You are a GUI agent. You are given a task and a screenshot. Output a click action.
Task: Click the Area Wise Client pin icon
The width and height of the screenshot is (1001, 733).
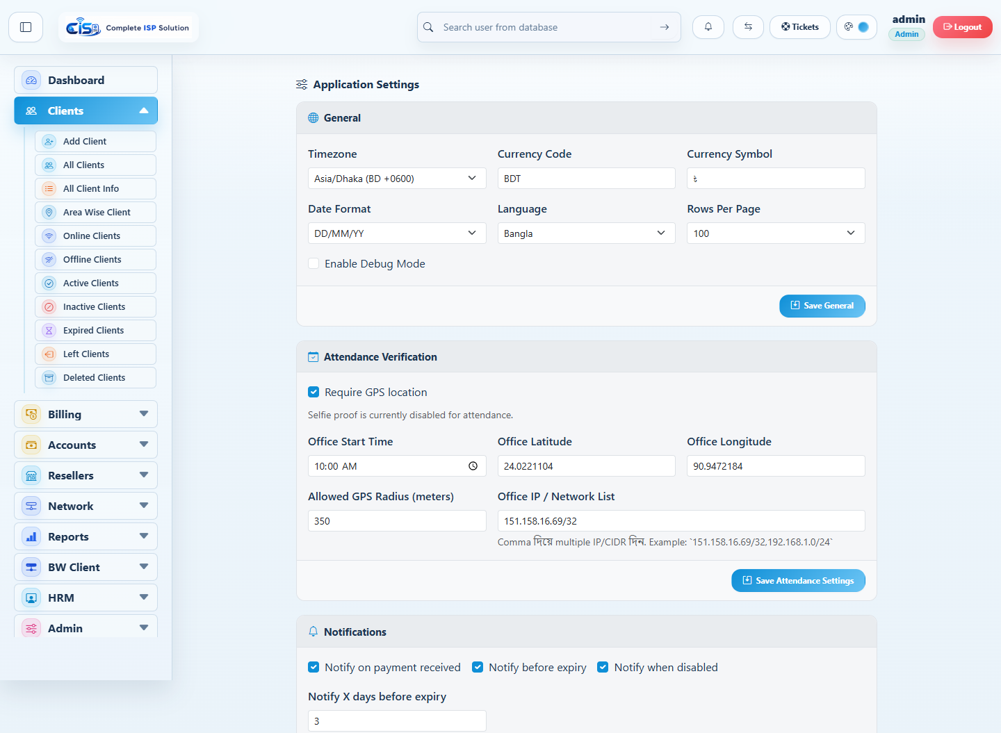(x=49, y=213)
